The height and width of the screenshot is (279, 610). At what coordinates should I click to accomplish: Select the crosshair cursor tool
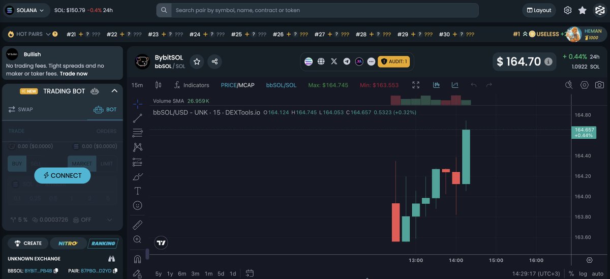pos(137,104)
